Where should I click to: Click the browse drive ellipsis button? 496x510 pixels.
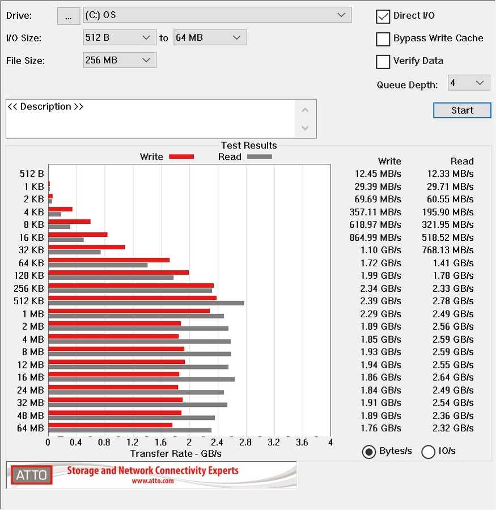pos(69,16)
